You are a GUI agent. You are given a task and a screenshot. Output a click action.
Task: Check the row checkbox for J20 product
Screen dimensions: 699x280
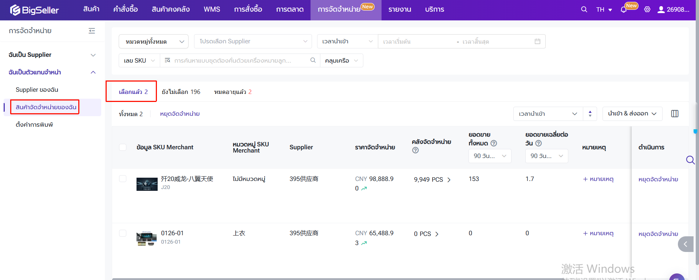pyautogui.click(x=123, y=179)
